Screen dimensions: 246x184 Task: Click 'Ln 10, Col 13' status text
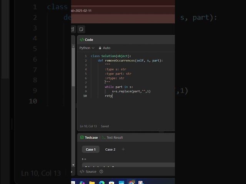point(88,126)
